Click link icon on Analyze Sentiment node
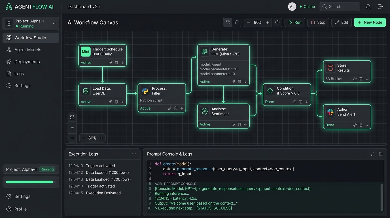This screenshot has height=218, width=390. 233,124
